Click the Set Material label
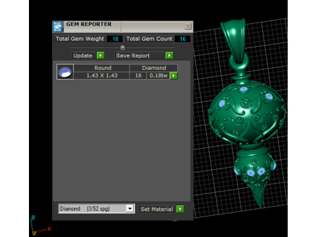 click(x=157, y=209)
